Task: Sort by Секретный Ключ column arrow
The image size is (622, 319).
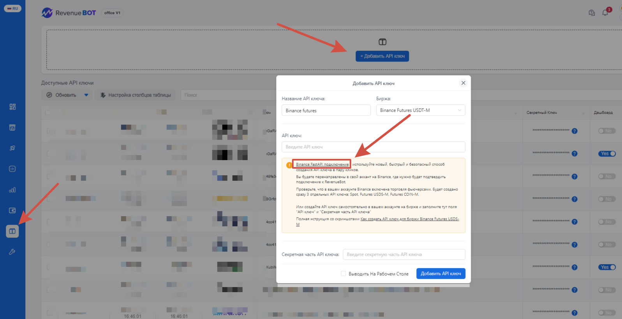Action: coord(583,113)
